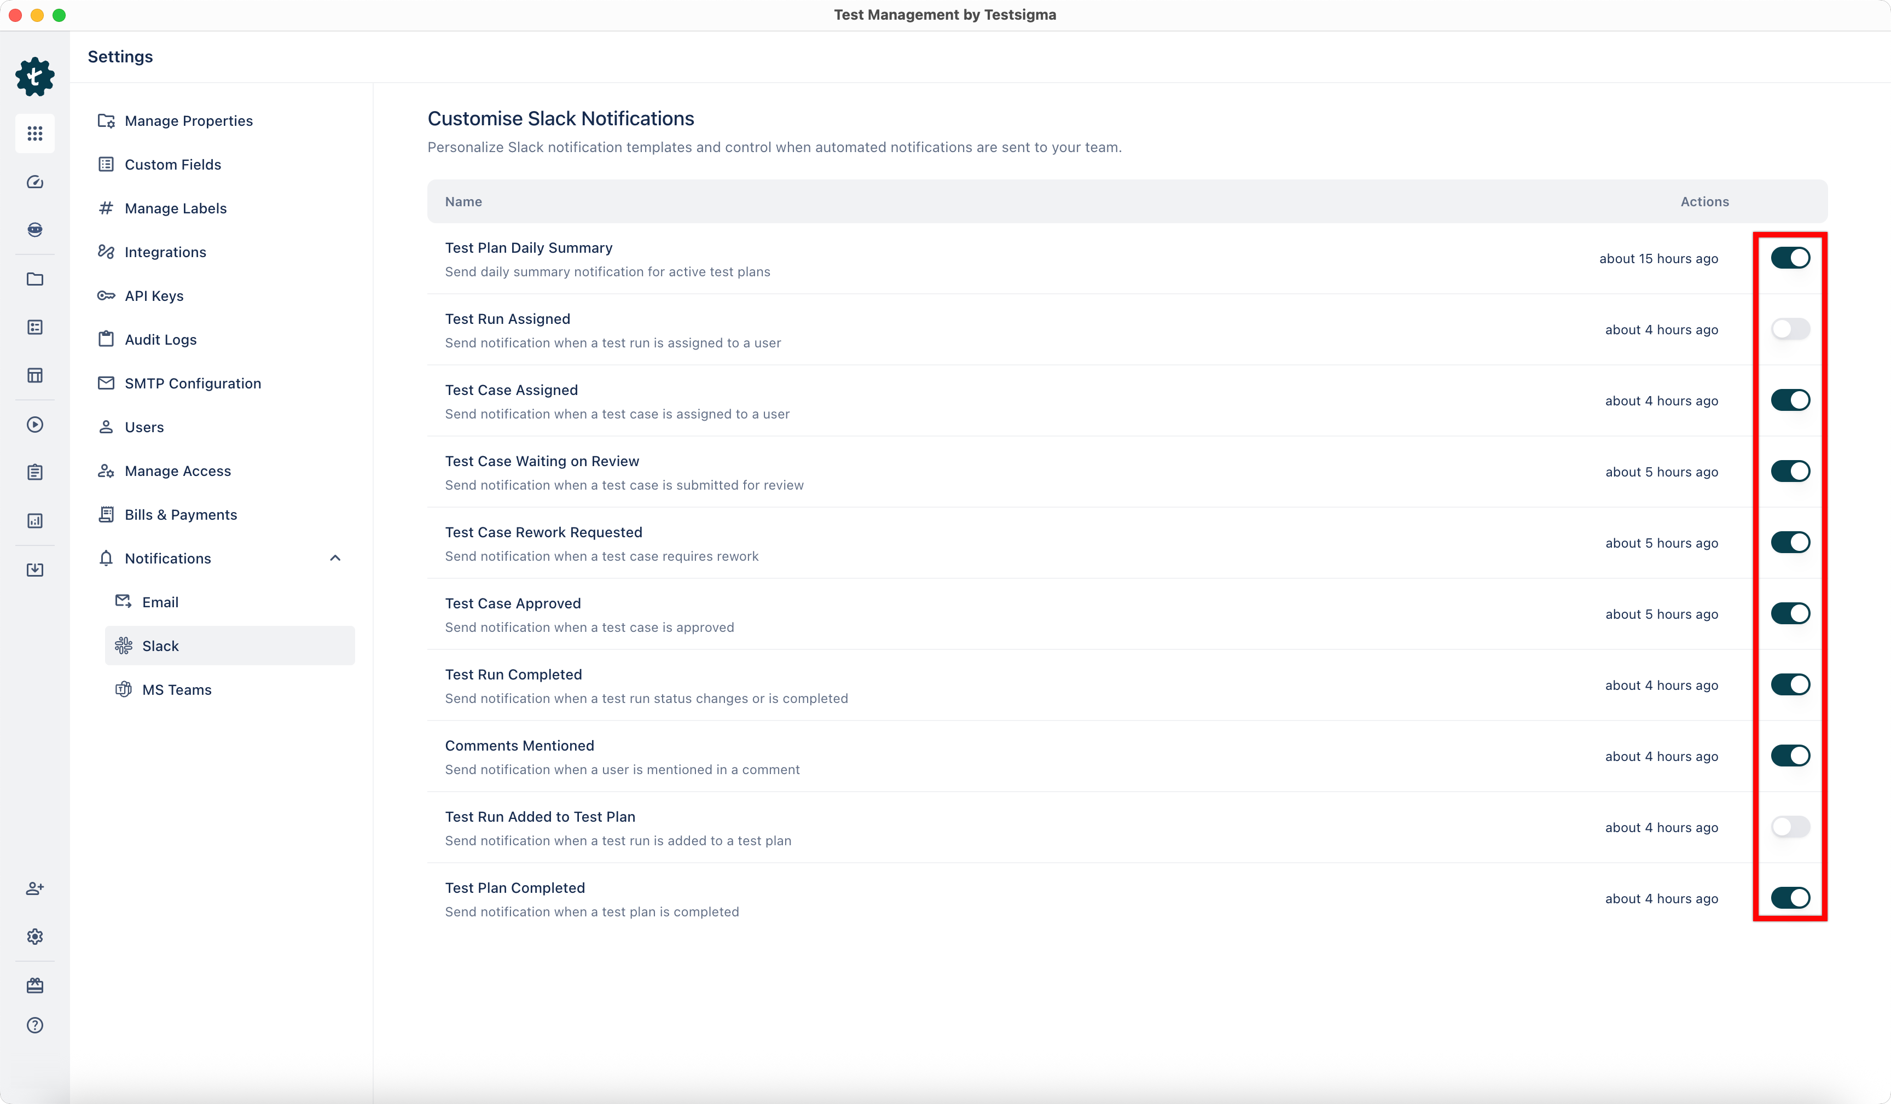The image size is (1891, 1104).
Task: Open Manage Labels settings
Action: (176, 208)
